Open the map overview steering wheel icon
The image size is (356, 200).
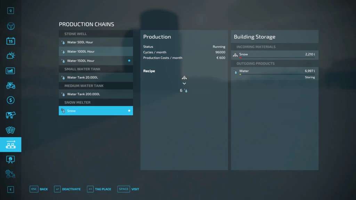point(11,26)
